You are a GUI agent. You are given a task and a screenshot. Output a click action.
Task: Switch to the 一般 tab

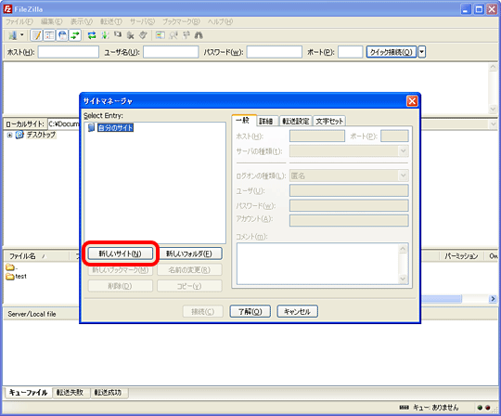click(x=244, y=121)
